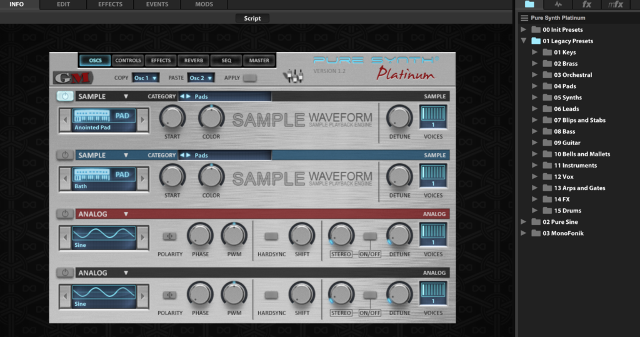Image resolution: width=640 pixels, height=337 pixels.
Task: Click the GM logo badge
Action: [x=73, y=78]
